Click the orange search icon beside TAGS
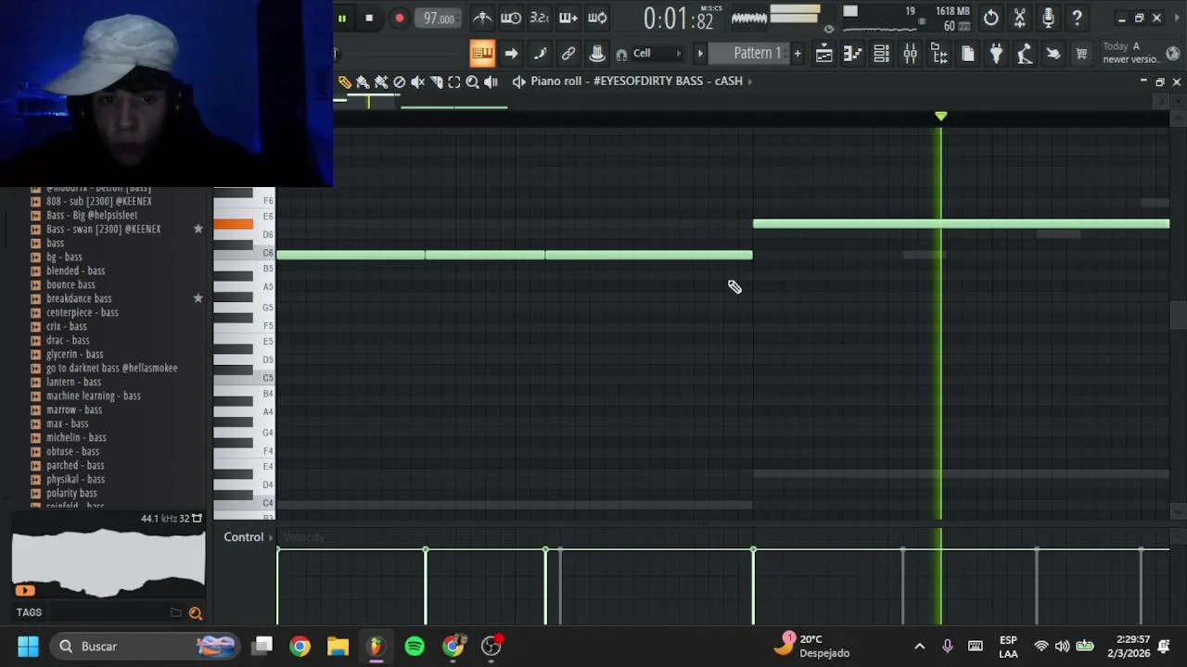The image size is (1187, 667). [x=195, y=612]
